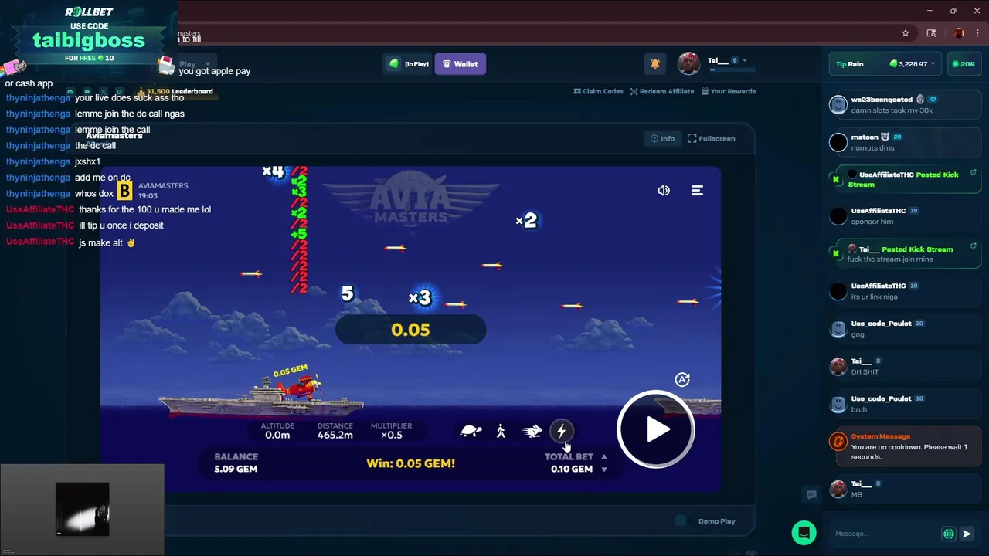Decrease total bet with the down arrow
Viewport: 989px width, 556px height.
pyautogui.click(x=604, y=469)
